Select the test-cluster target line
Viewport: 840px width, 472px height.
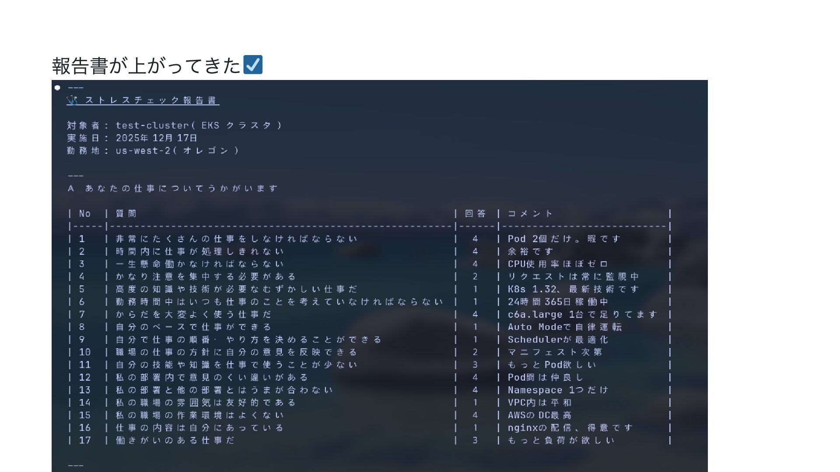[x=174, y=125]
